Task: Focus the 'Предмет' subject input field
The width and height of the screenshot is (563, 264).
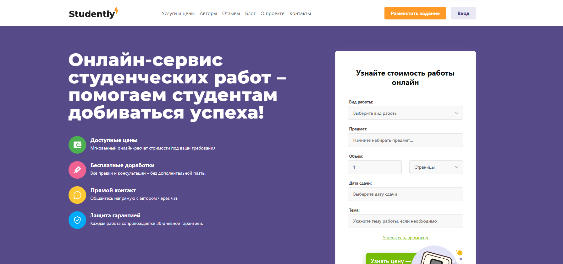Action: pyautogui.click(x=405, y=140)
